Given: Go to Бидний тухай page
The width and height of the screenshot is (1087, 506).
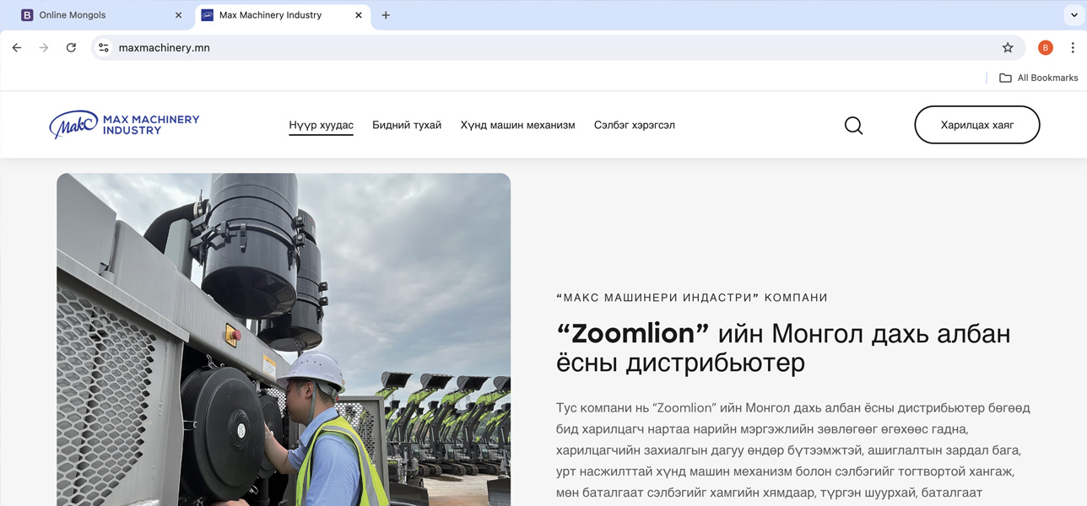Looking at the screenshot, I should click(x=407, y=125).
